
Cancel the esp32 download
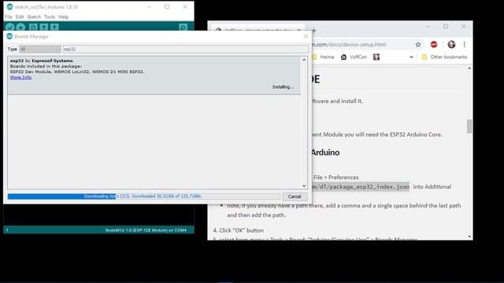(295, 197)
